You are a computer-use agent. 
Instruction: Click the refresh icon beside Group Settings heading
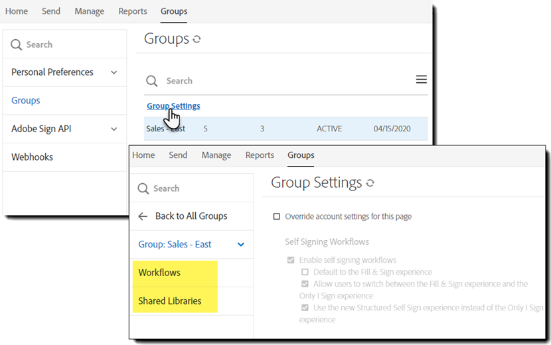click(x=370, y=183)
